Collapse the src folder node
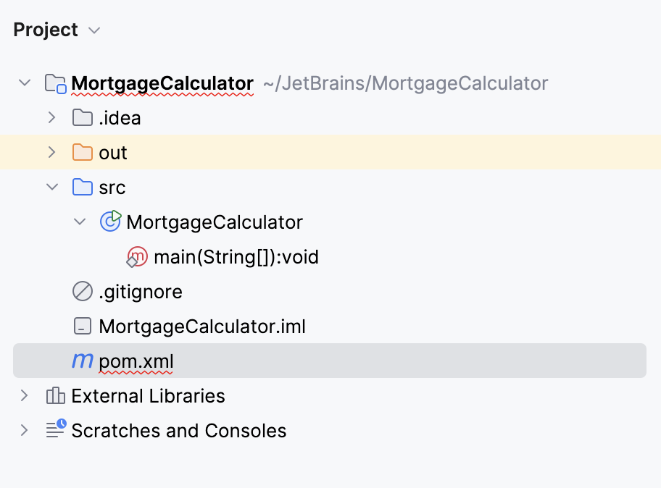This screenshot has width=661, height=488. [51, 187]
